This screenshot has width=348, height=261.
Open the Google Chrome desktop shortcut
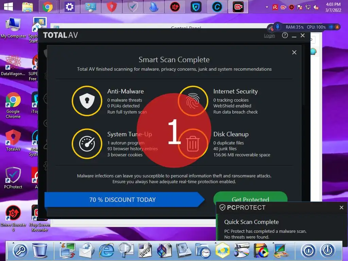click(x=13, y=105)
